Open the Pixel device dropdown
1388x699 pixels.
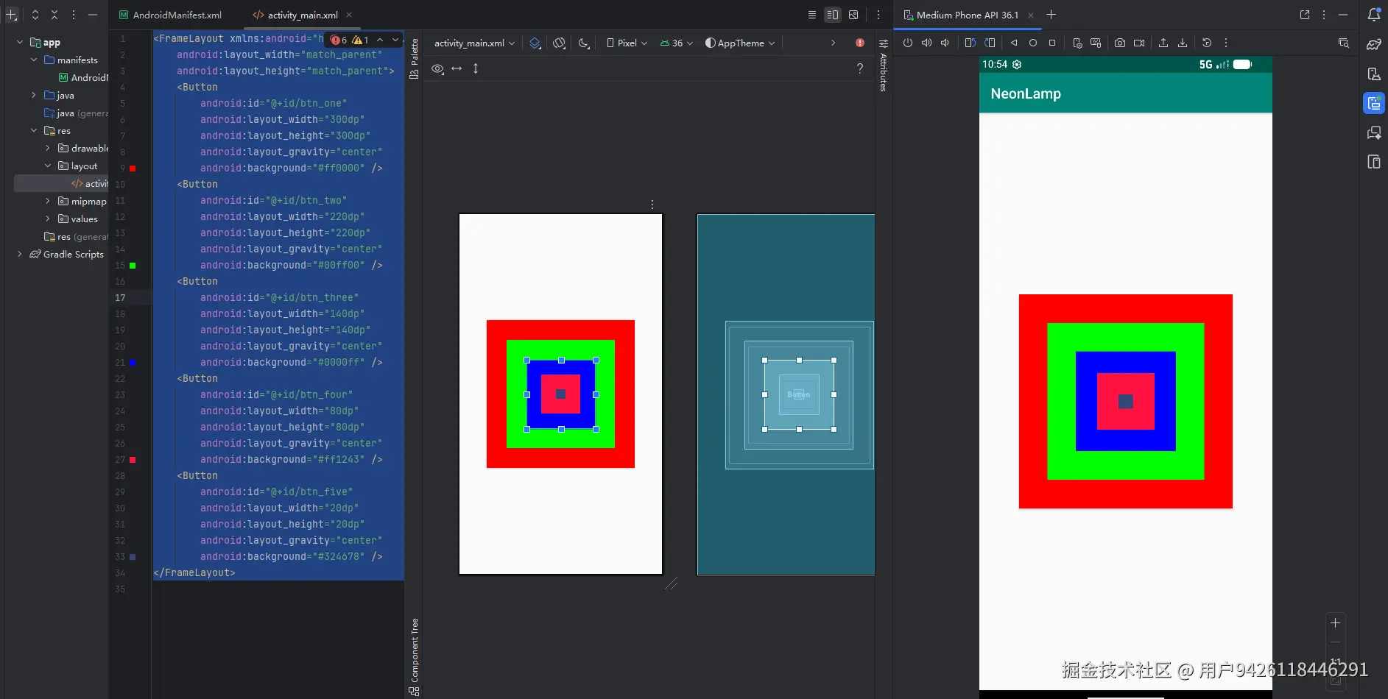(627, 43)
